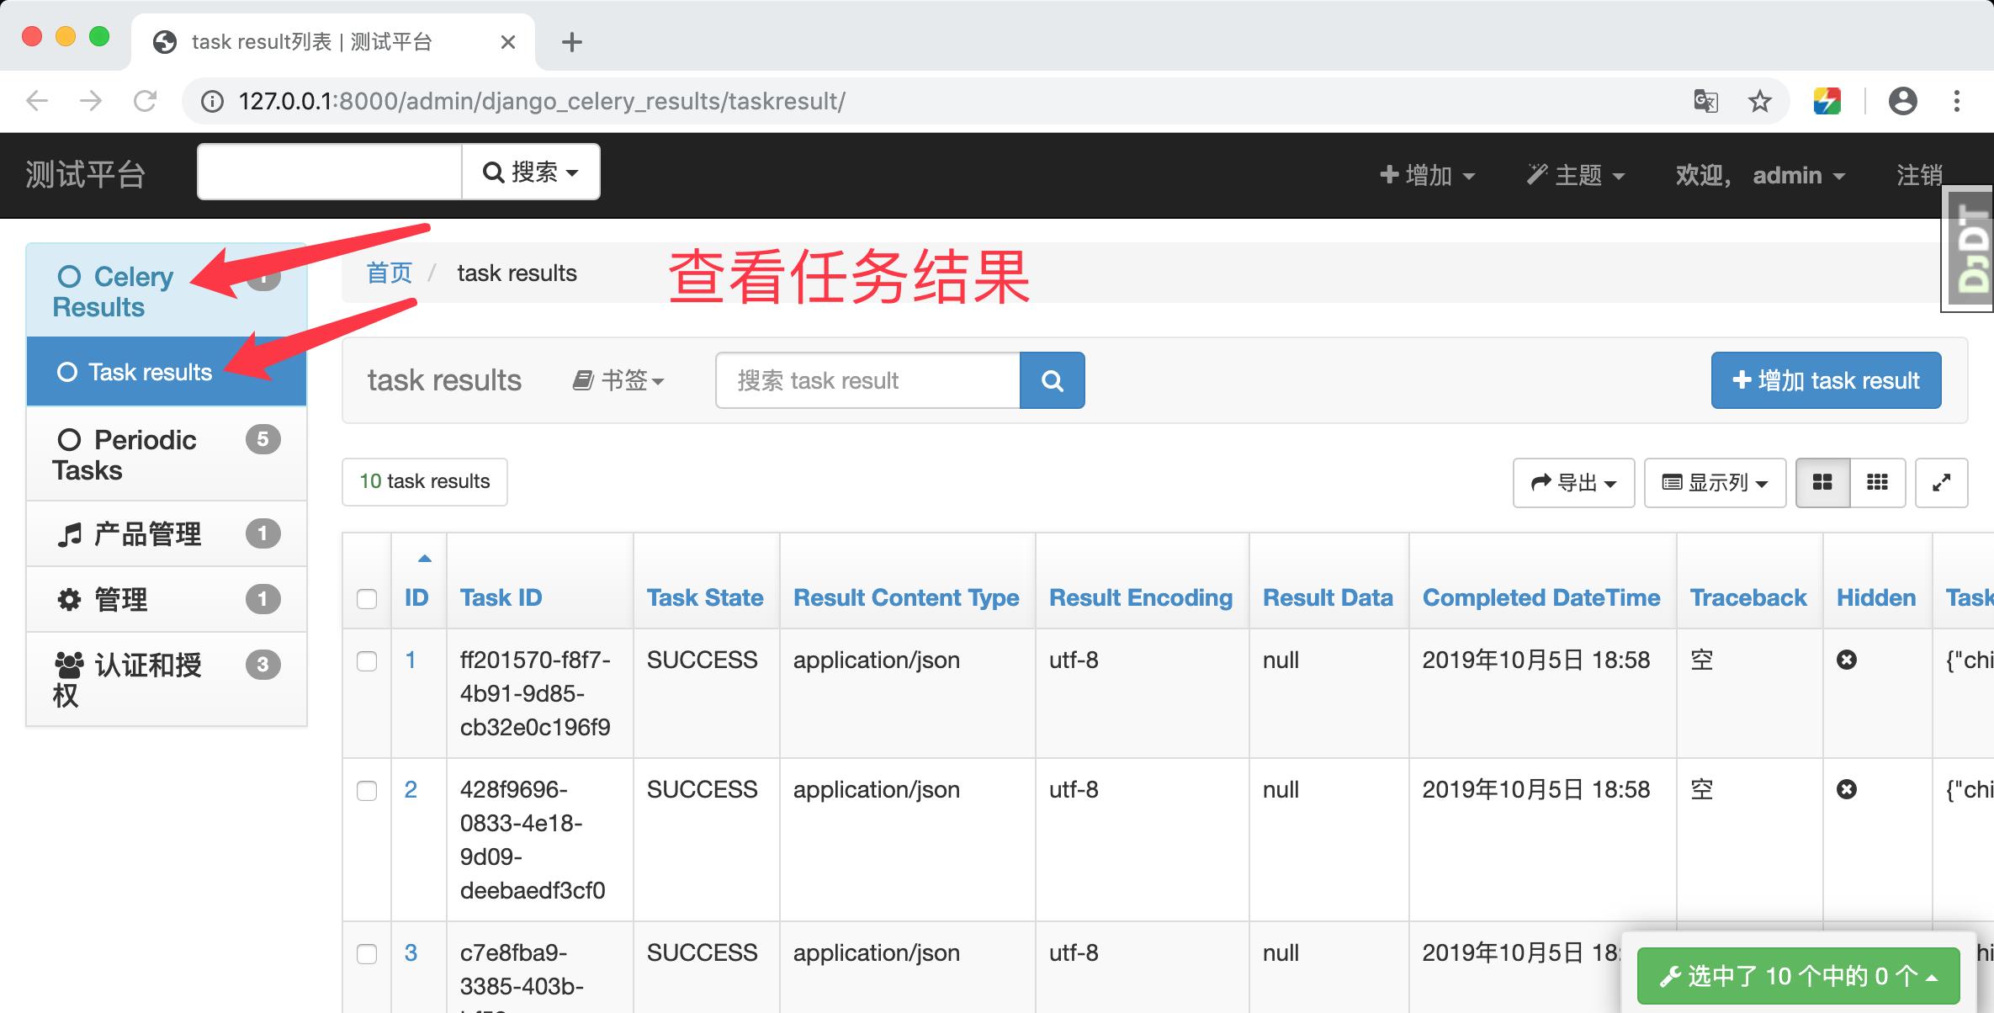The height and width of the screenshot is (1013, 1994).
Task: Open task result with ID 2
Action: click(411, 790)
